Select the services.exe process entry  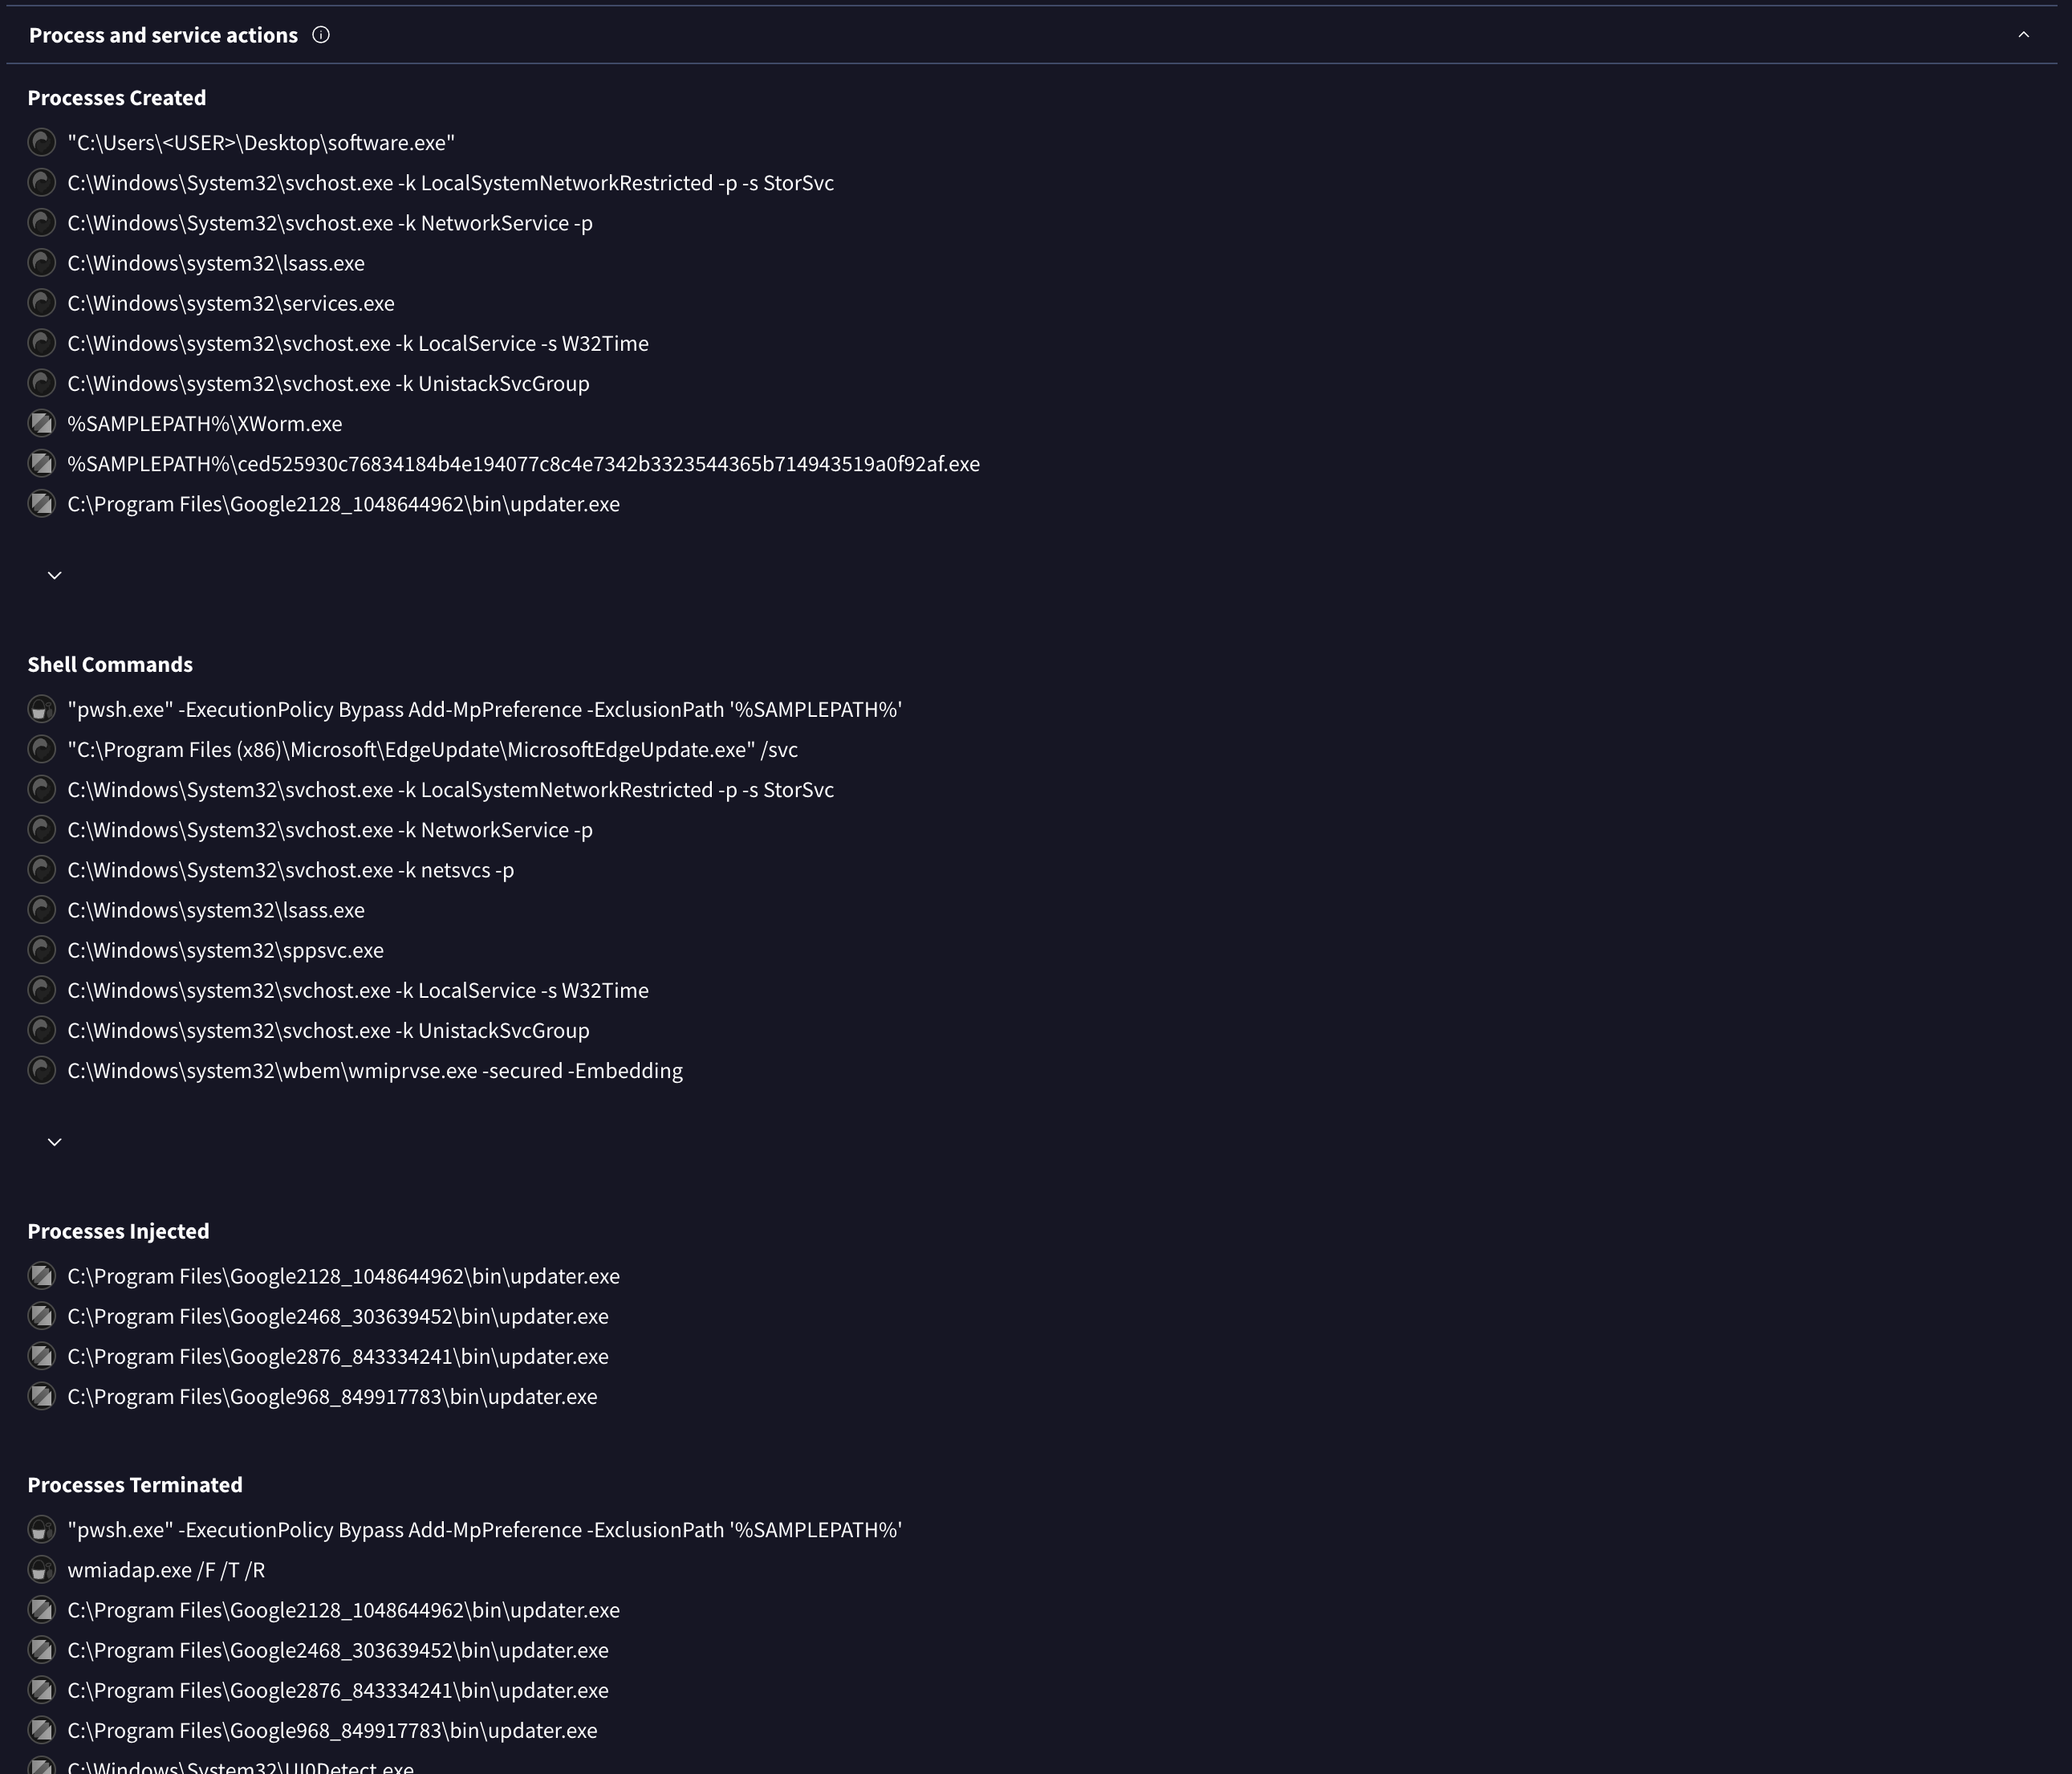click(231, 303)
